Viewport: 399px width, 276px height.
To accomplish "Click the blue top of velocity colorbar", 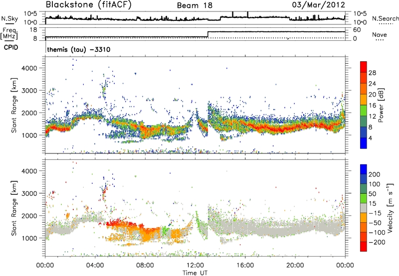I will 364,169.
